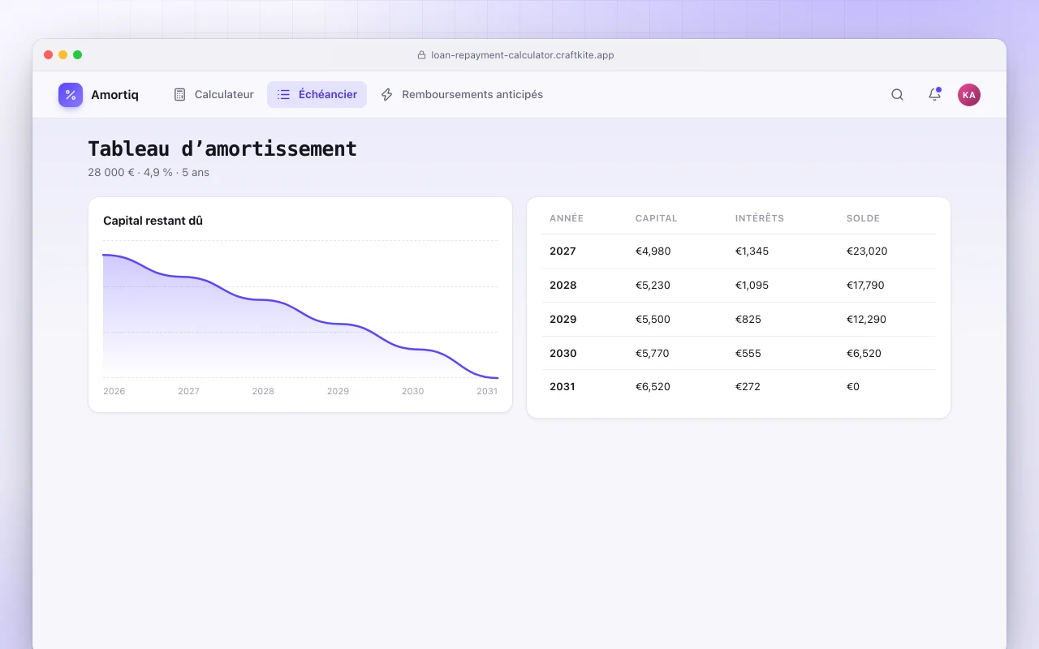
Task: Click the interest value €1,345
Action: tap(752, 251)
